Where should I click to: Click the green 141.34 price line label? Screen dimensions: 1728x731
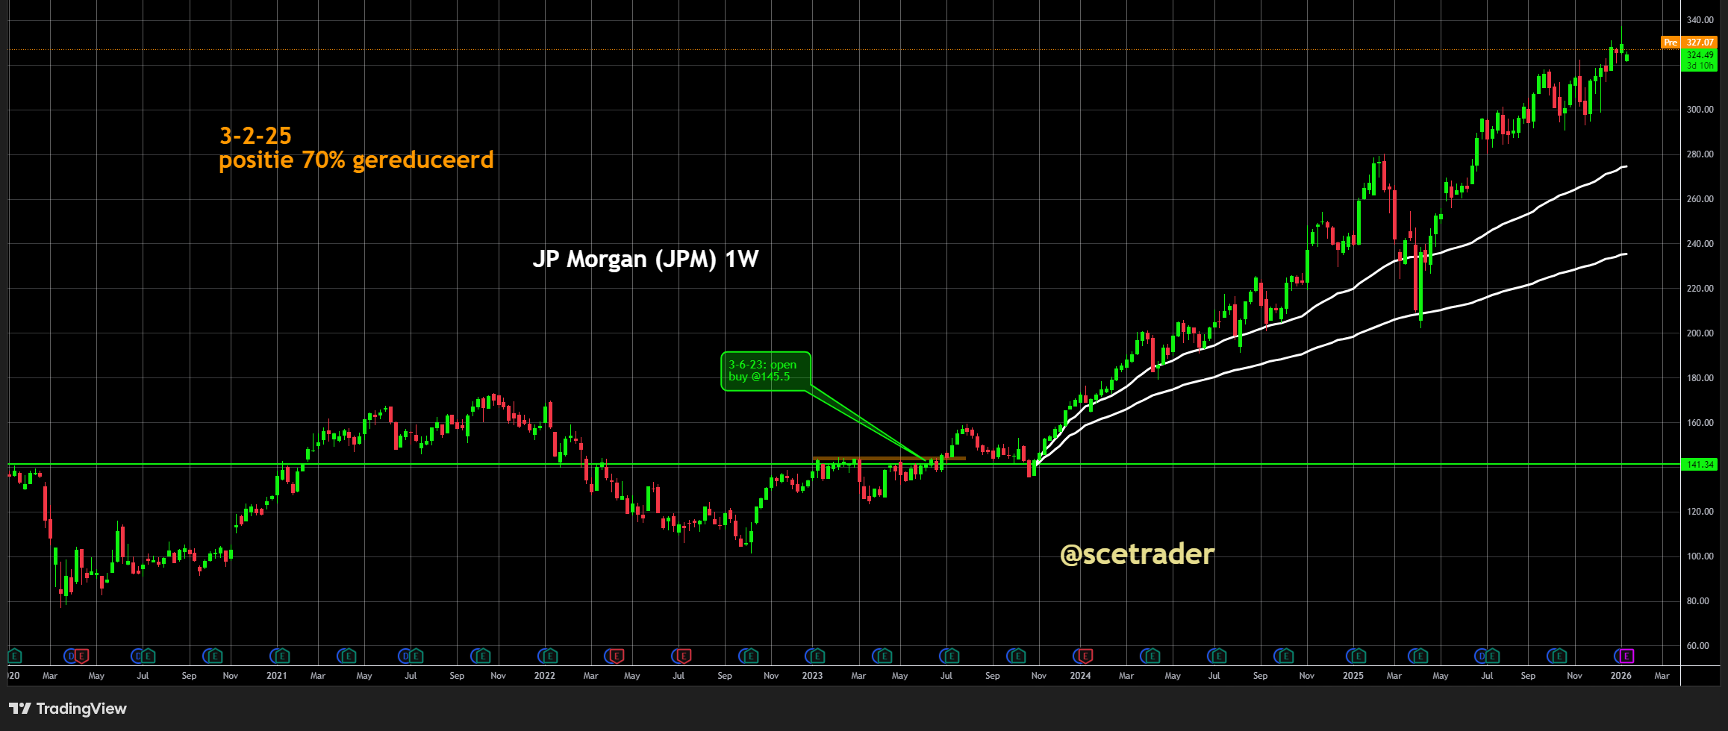tap(1699, 465)
